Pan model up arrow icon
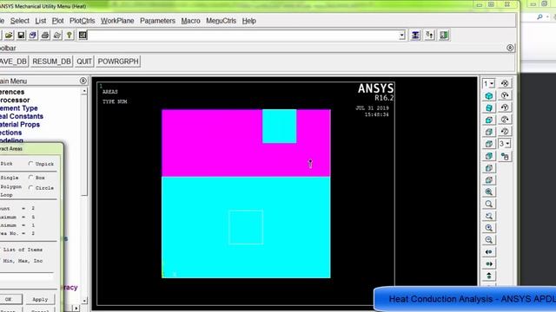556x312 pixels. pos(489,276)
